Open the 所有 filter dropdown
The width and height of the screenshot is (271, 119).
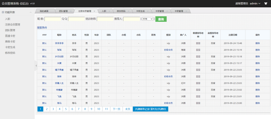[148, 19]
